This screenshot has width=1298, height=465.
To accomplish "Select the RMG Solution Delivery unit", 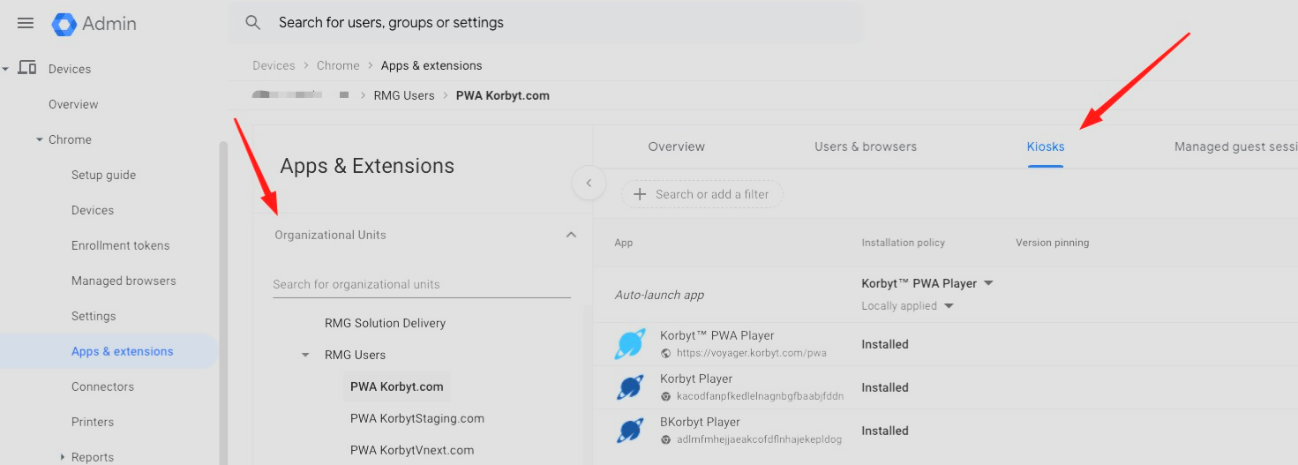I will 385,323.
